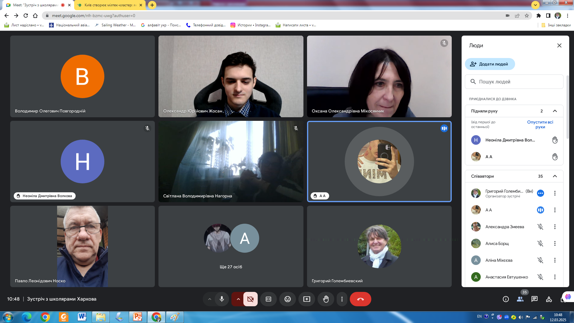
Task: Click Опустити всі руки link
Action: (540, 124)
